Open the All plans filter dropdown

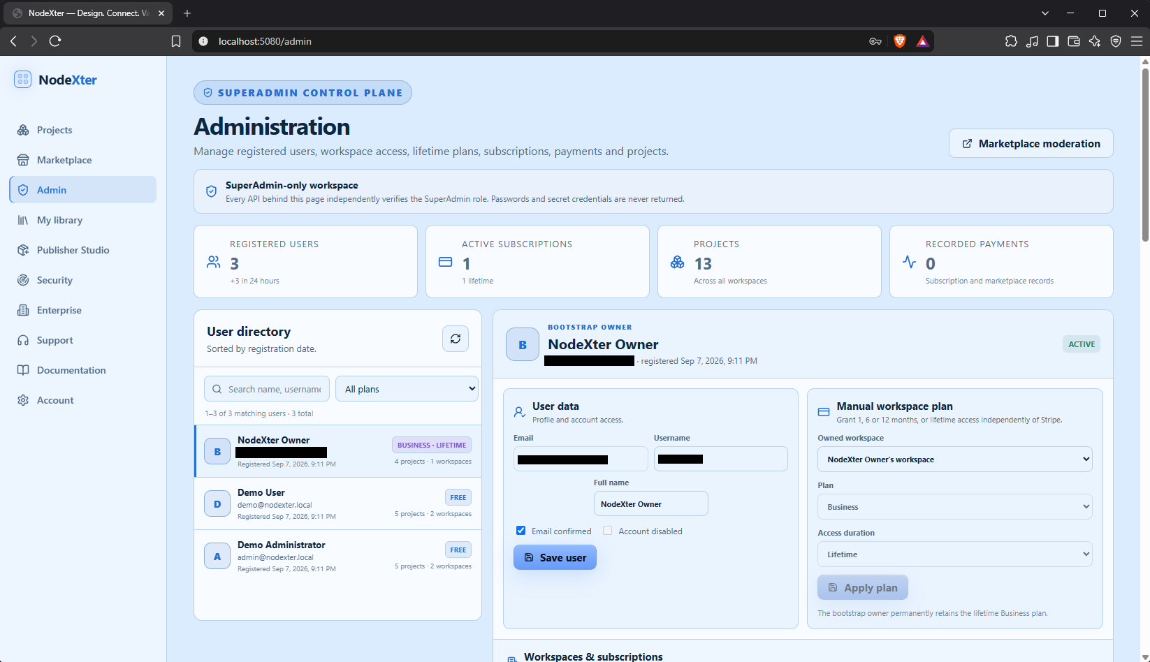[x=407, y=389]
